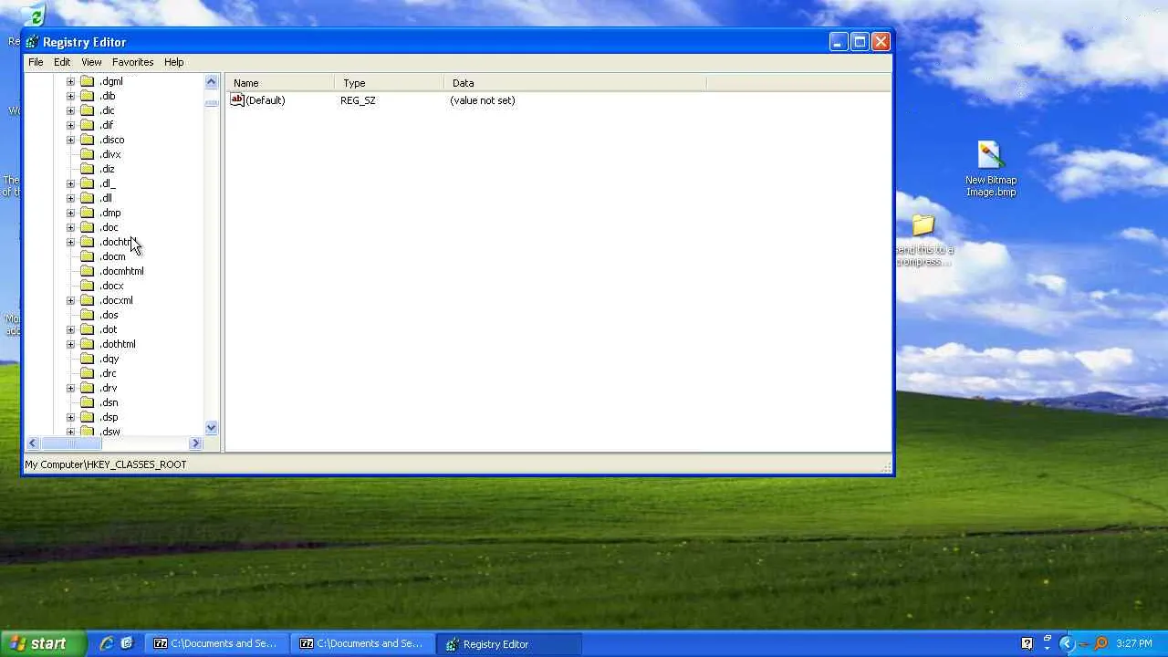Click the (Default) string value icon
1168x657 pixels.
coord(237,100)
